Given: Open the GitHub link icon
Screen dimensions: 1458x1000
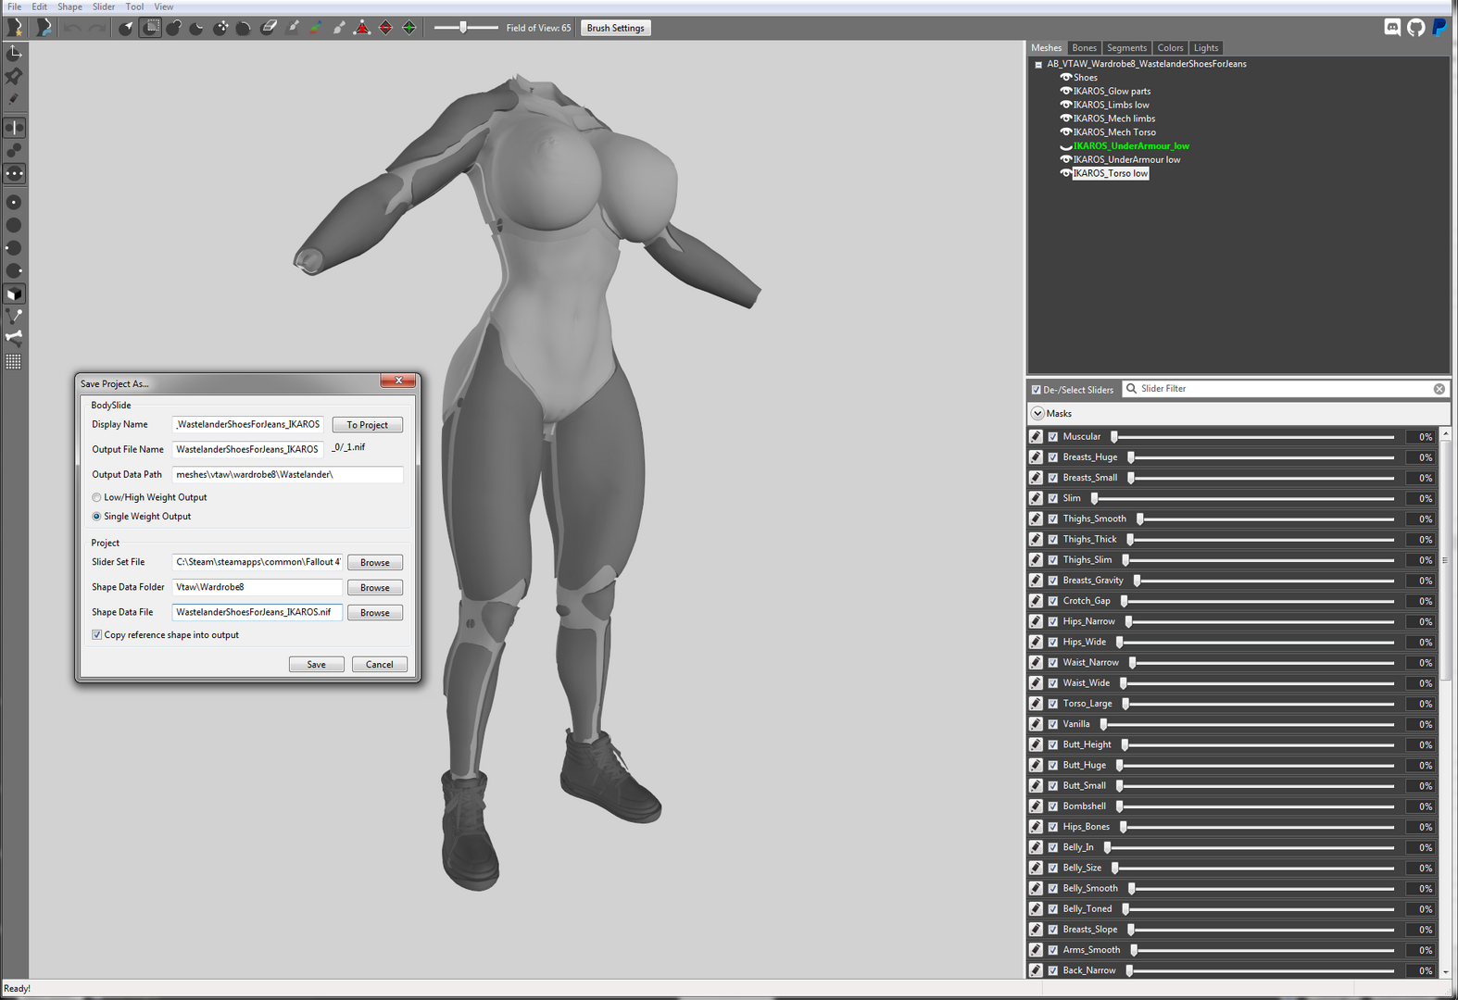Looking at the screenshot, I should click(x=1415, y=27).
